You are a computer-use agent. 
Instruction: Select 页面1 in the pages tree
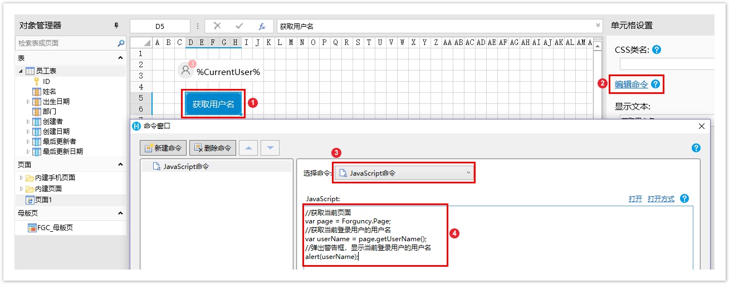(43, 200)
